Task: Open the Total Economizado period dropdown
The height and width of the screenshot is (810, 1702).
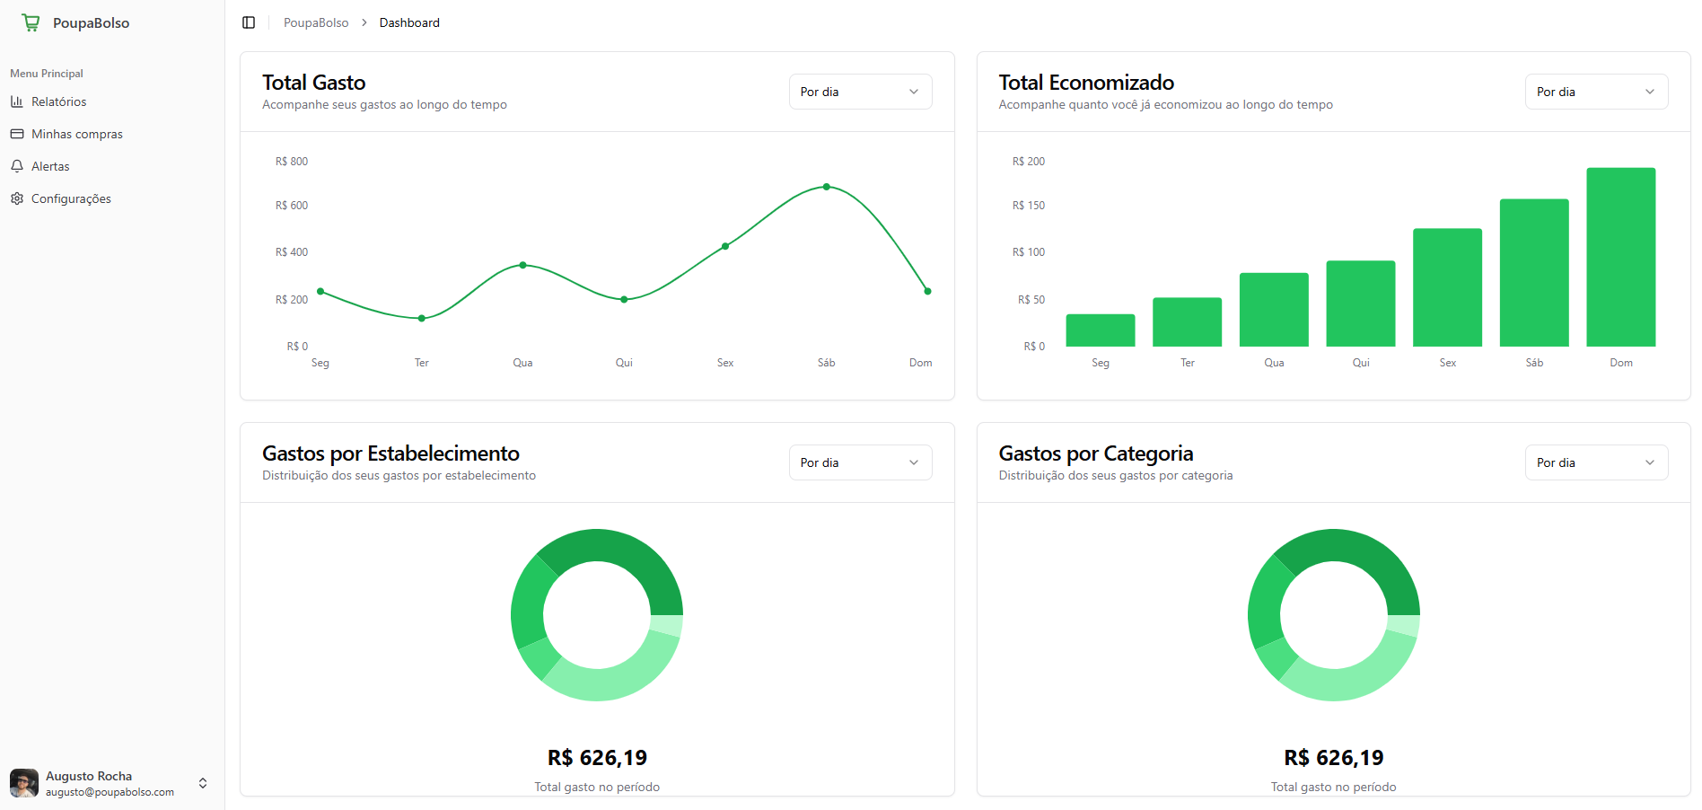Action: click(x=1595, y=92)
